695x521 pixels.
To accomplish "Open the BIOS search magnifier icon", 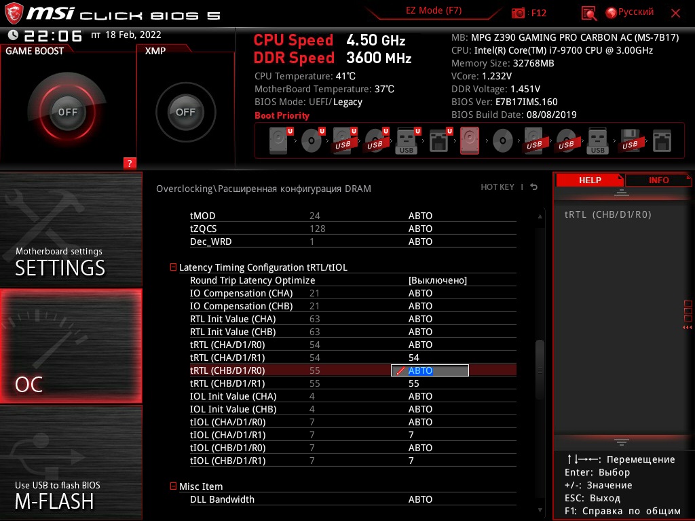I will tap(588, 13).
